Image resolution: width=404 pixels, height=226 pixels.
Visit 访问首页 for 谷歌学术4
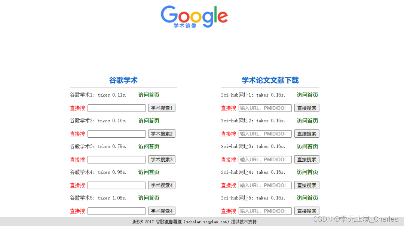coord(149,172)
